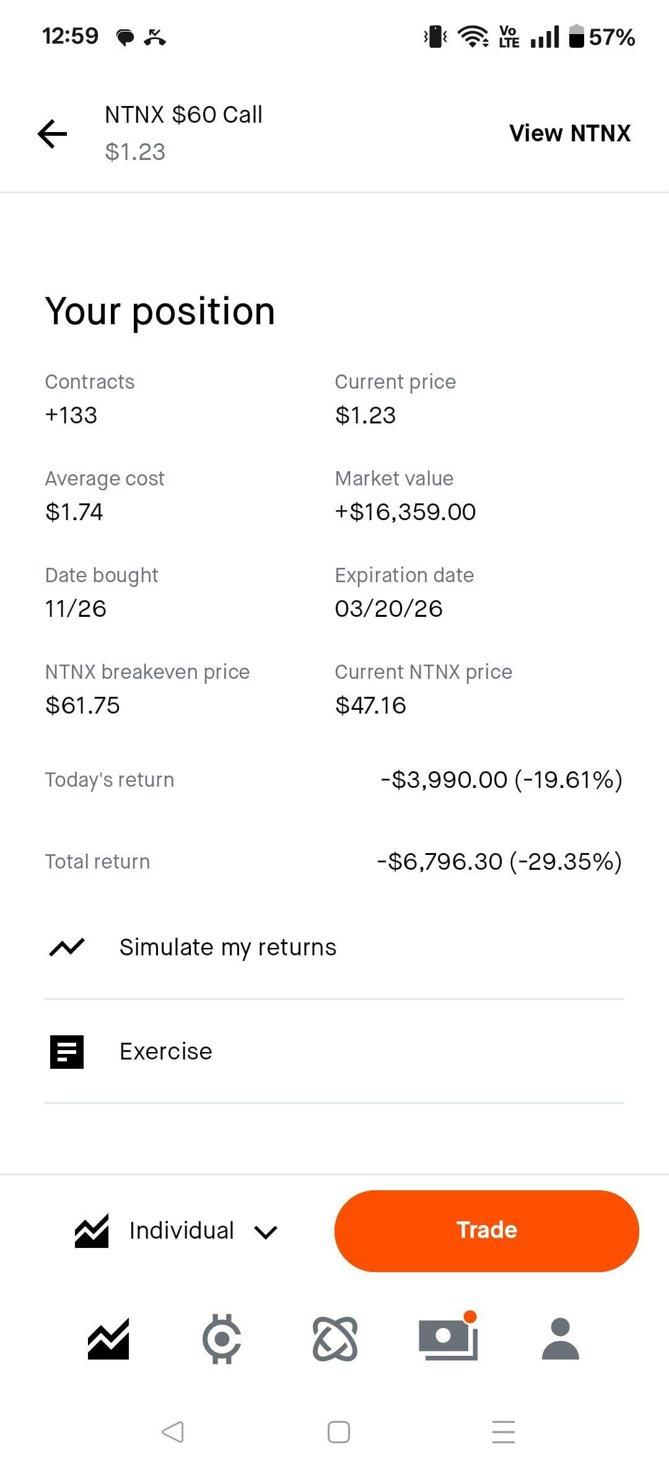669x1473 pixels.
Task: Tap the Today's return value
Action: point(501,780)
